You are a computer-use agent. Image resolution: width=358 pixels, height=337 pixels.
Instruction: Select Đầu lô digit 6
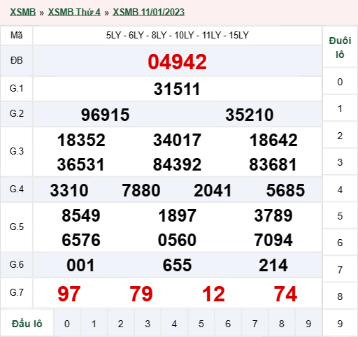228,324
